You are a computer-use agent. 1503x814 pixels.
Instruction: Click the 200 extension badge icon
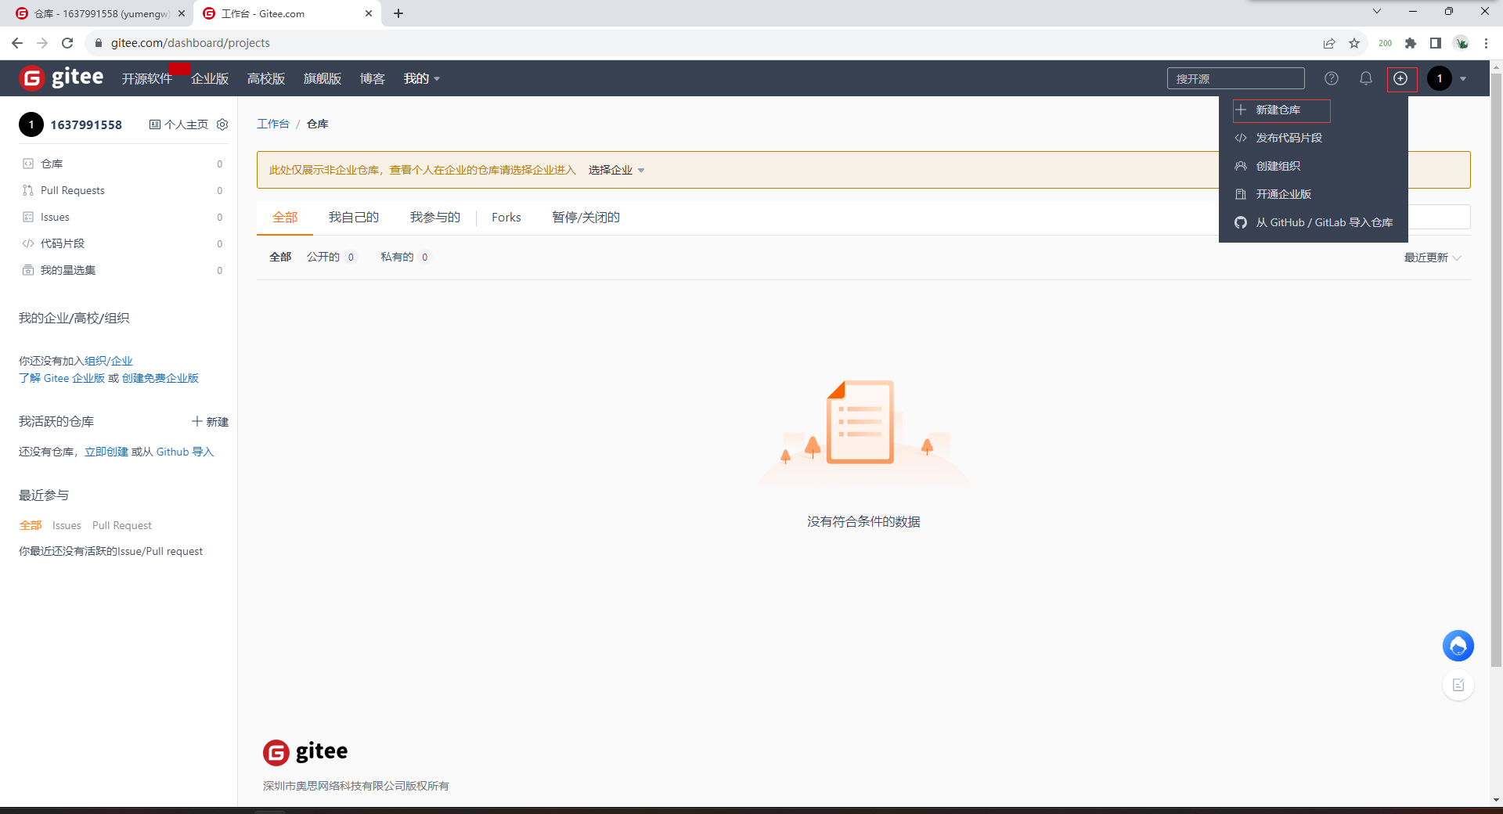coord(1386,43)
